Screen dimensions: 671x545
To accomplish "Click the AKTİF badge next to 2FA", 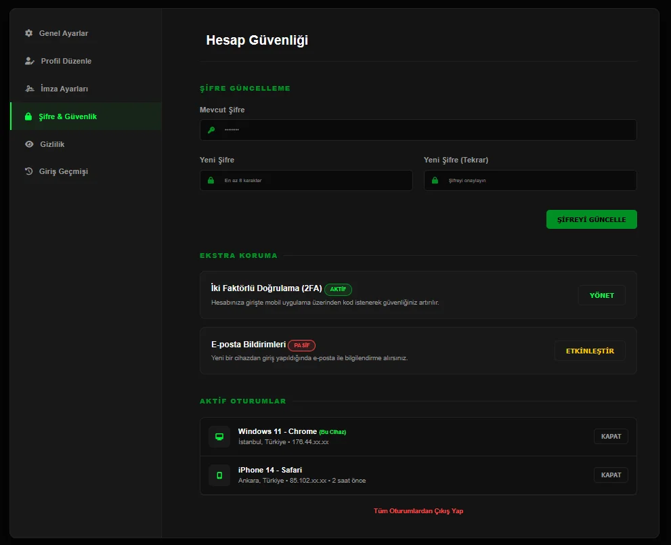I will click(338, 289).
